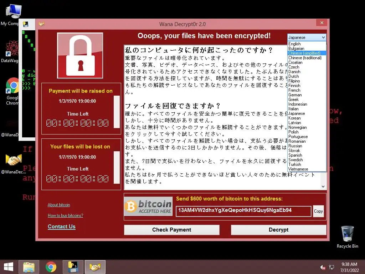Pick Dutch in the language list
This screenshot has width=365, height=274.
pos(307,76)
